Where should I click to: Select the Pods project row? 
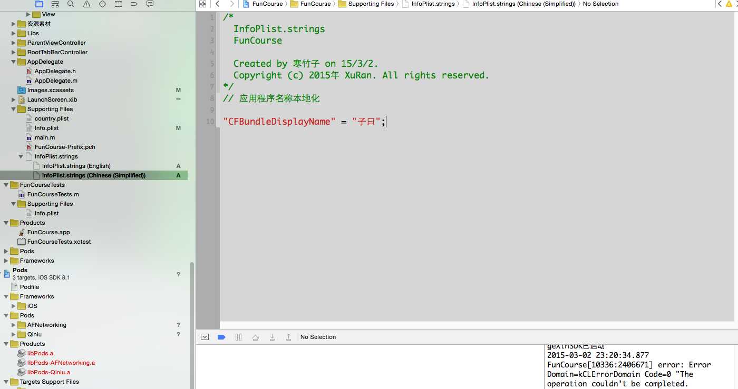pos(94,273)
